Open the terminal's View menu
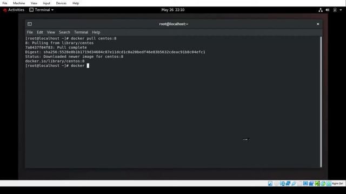The width and height of the screenshot is (346, 194). (x=51, y=32)
